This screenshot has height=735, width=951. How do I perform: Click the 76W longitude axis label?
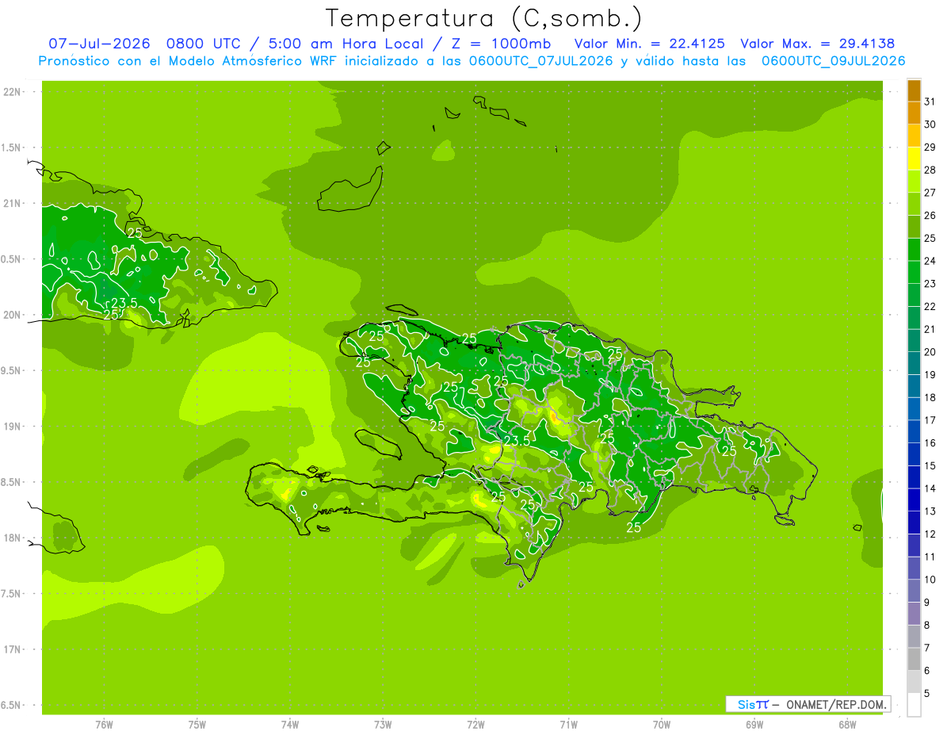click(x=104, y=724)
